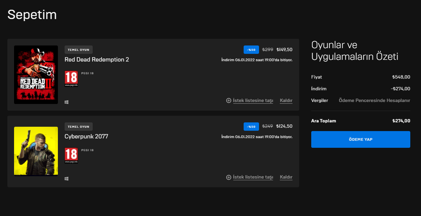Click the Ara Toplam label
The height and width of the screenshot is (216, 421).
(324, 121)
